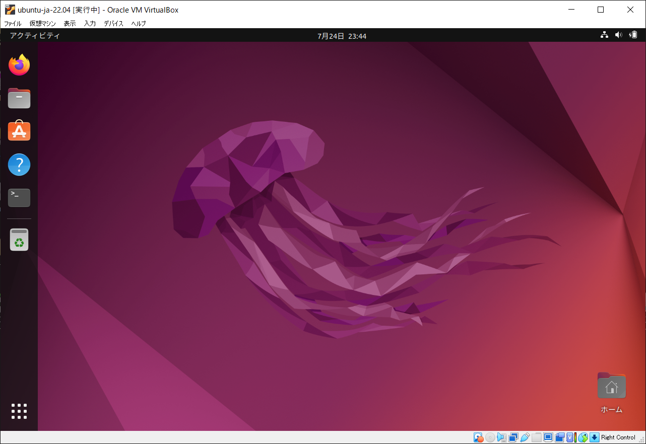The width and height of the screenshot is (646, 444).
Task: Open the 仮想マシン menu
Action: click(x=42, y=24)
